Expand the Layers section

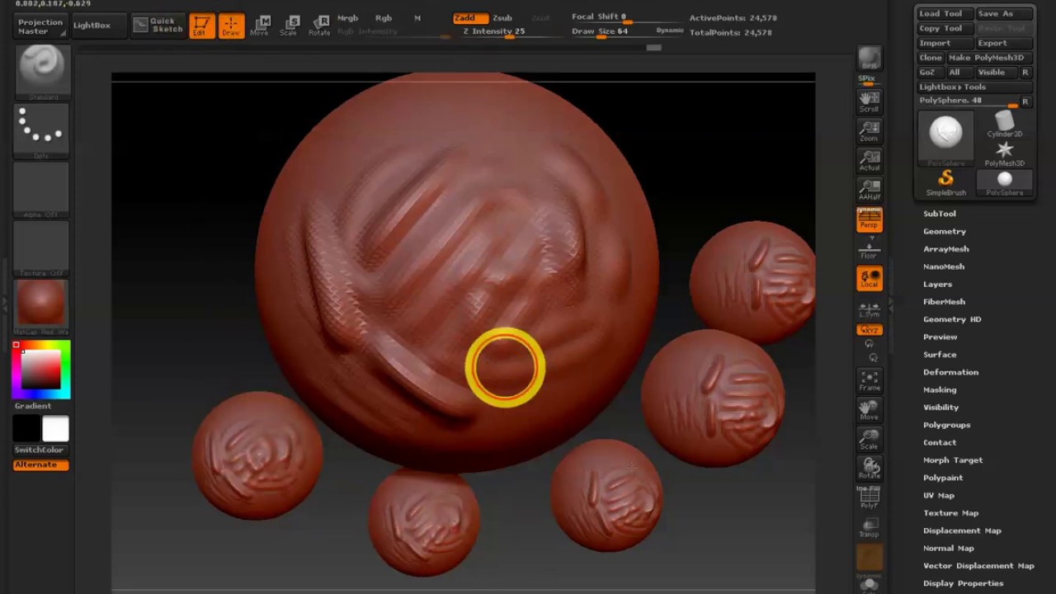click(x=937, y=285)
